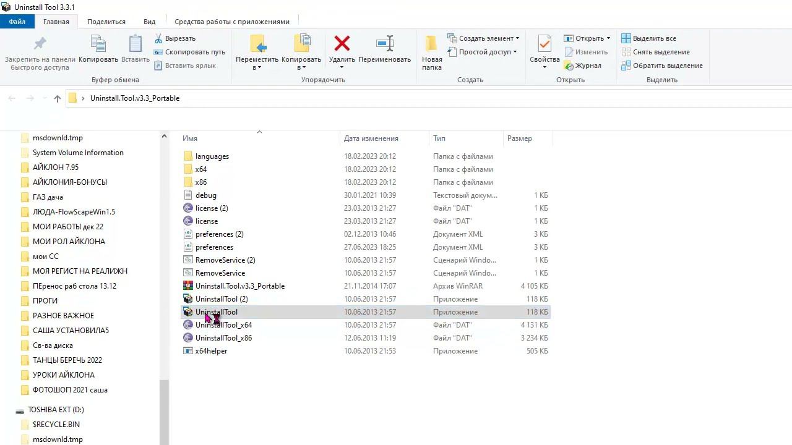Open the ФОТОШОП 2021 саша folder
792x445 pixels.
click(70, 390)
